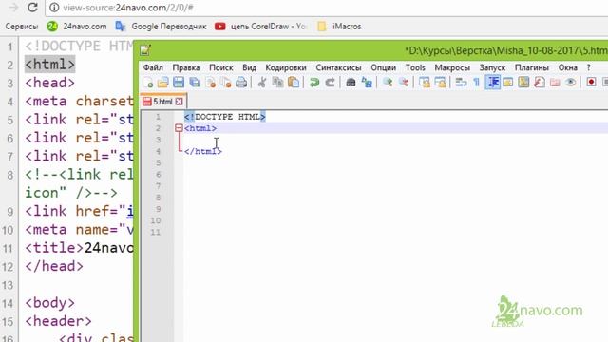Place cursor on <!DOCTYPE HTML> line in editor
Viewport: 608px width, 342px height.
(225, 117)
